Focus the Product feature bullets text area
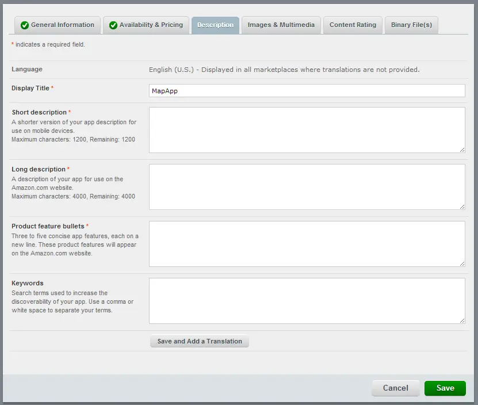 (x=307, y=244)
